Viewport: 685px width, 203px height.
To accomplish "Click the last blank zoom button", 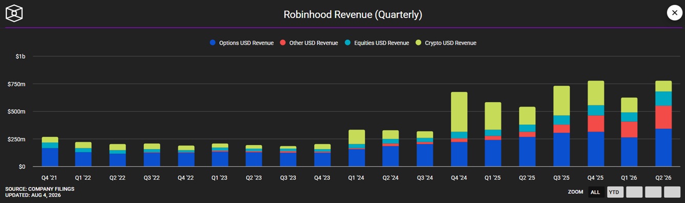I will point(672,192).
